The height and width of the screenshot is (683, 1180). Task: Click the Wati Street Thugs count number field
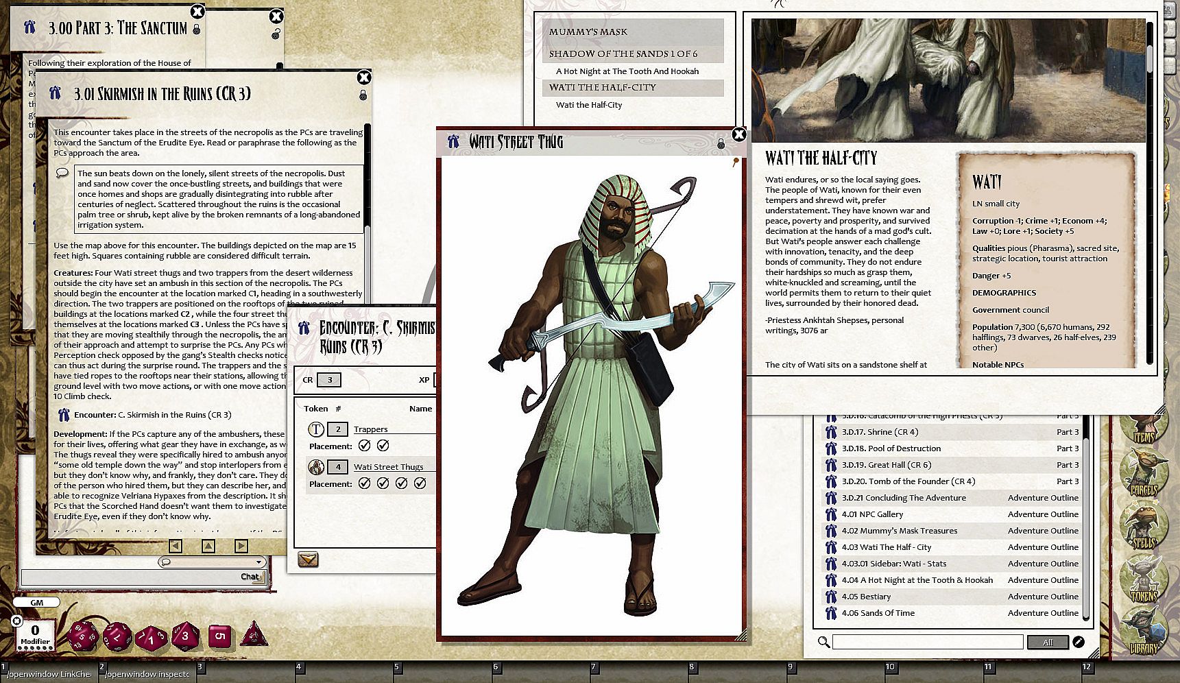pos(337,467)
